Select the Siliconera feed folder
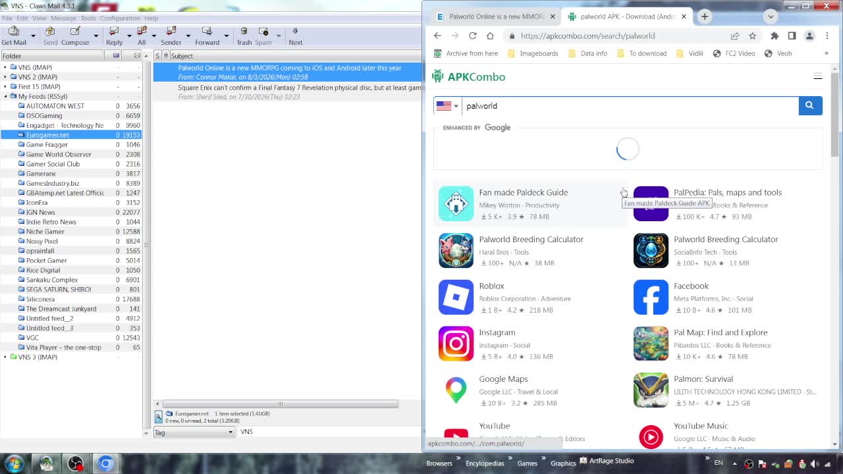Screen dimensions: 843x474 (x=40, y=299)
